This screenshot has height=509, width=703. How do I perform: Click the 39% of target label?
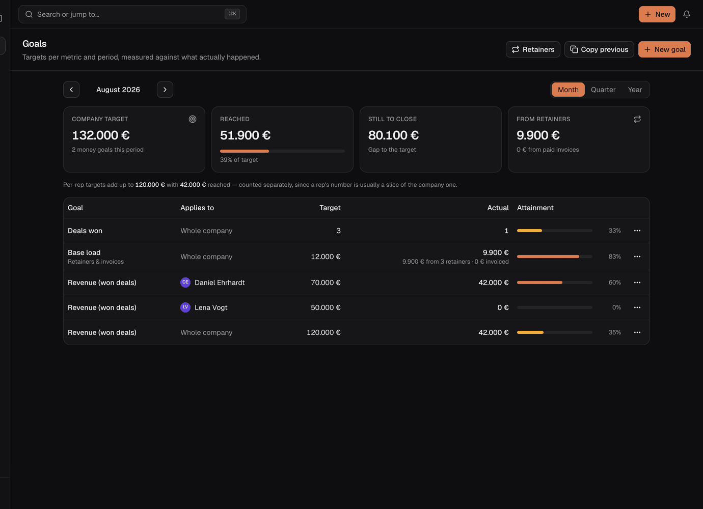click(239, 160)
